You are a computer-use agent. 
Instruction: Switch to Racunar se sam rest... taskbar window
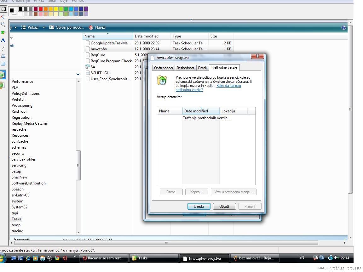(x=103, y=258)
